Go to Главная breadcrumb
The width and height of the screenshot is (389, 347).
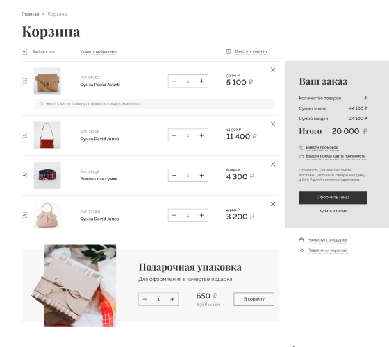pos(31,14)
